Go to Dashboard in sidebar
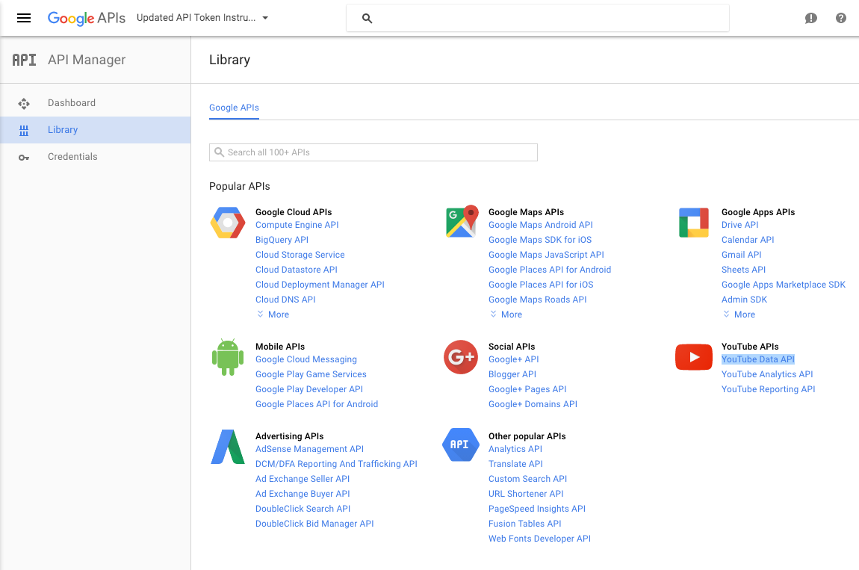Screen dimensions: 859x570 [72, 103]
